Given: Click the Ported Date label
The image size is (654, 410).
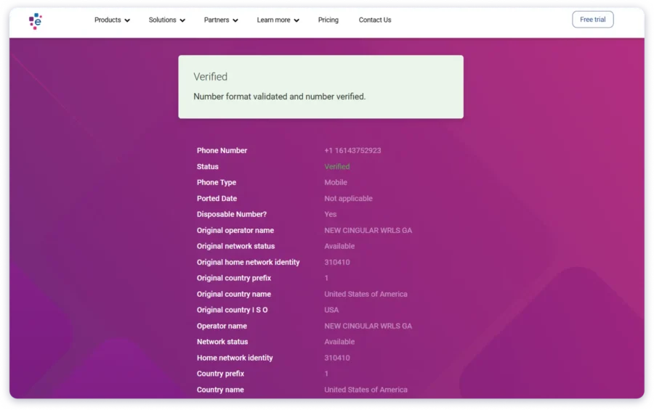Looking at the screenshot, I should [x=217, y=199].
